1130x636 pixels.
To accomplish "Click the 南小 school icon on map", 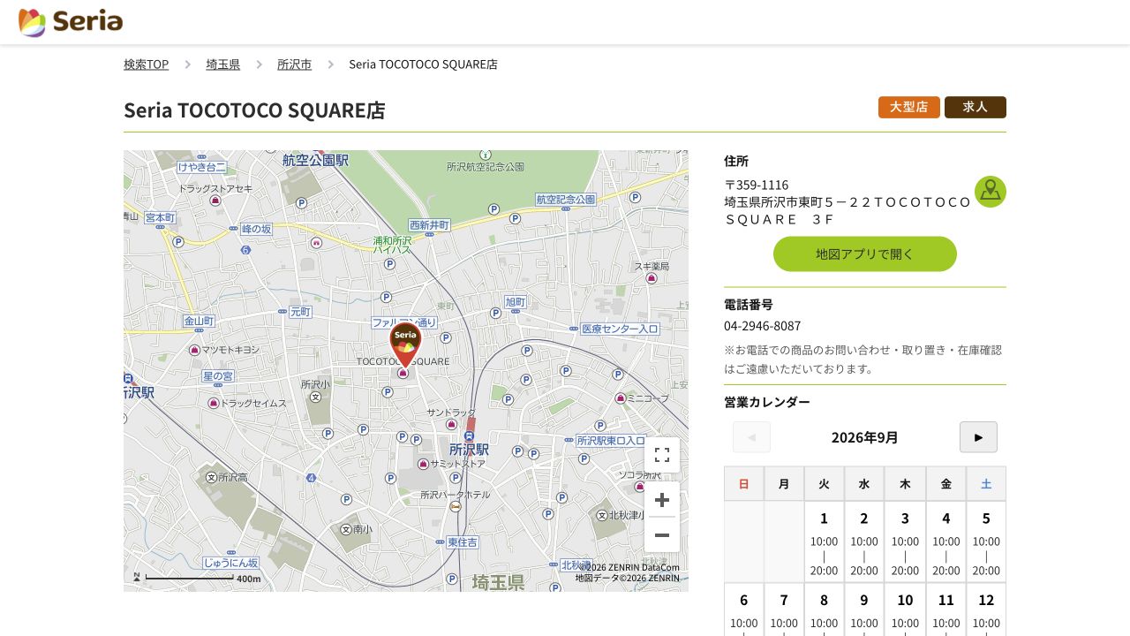I will pos(346,529).
